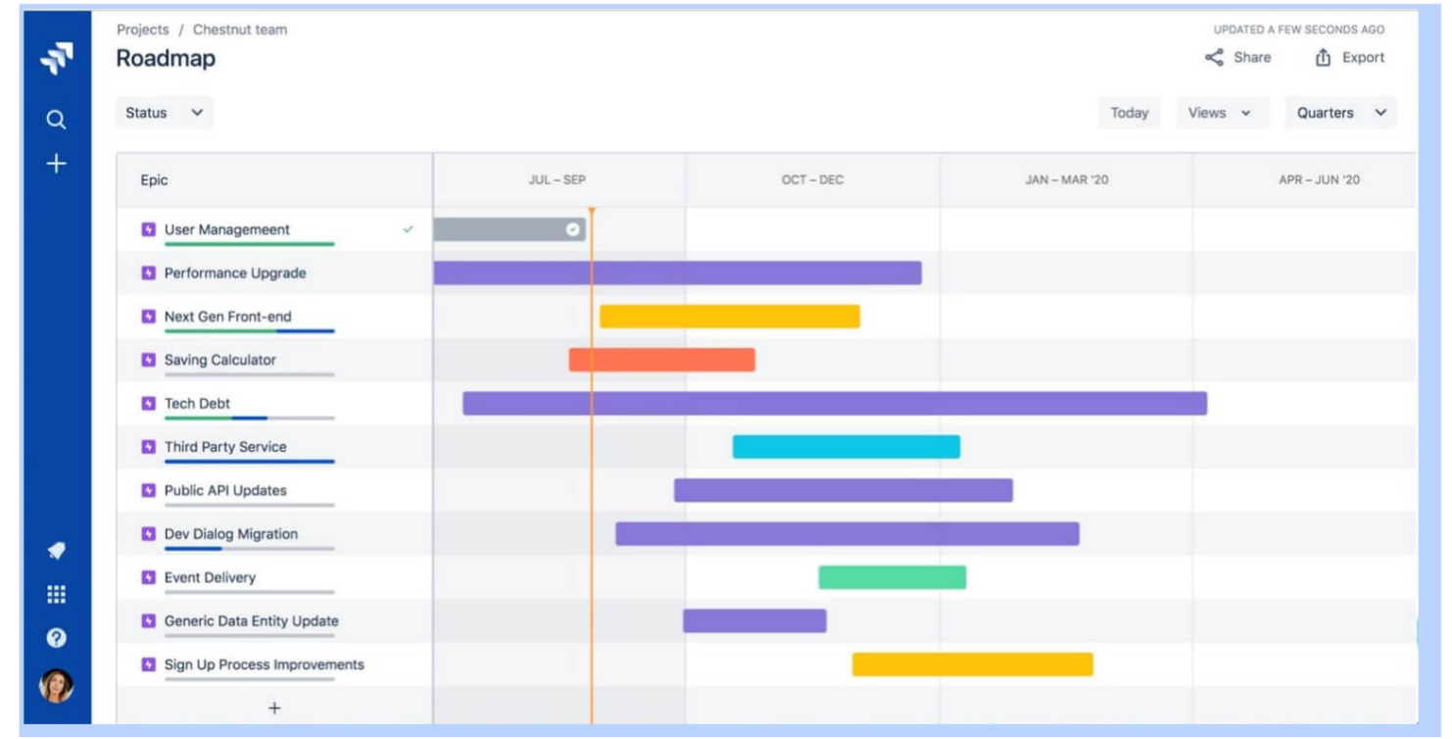
Task: Click the gray User Managemeent timeline bar
Action: point(509,229)
